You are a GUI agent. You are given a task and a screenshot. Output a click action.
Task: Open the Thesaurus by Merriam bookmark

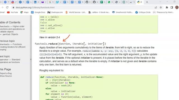(163, 12)
